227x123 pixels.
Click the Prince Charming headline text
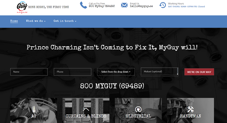coord(112,47)
